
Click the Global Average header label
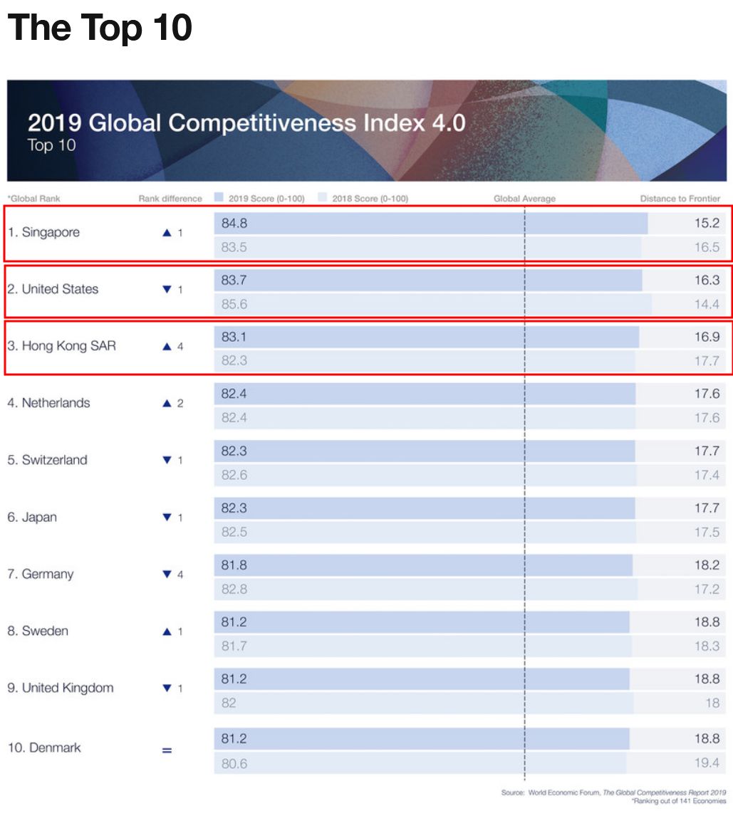[524, 199]
